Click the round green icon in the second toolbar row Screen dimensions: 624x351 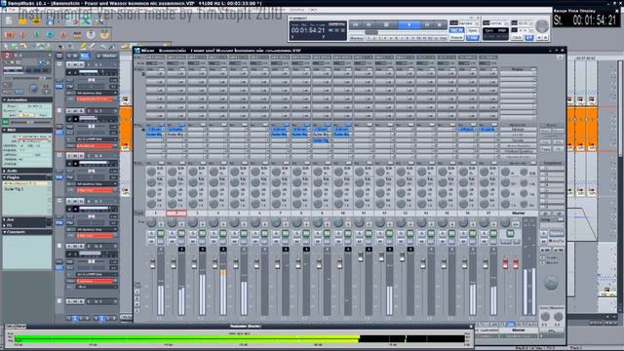click(36, 35)
